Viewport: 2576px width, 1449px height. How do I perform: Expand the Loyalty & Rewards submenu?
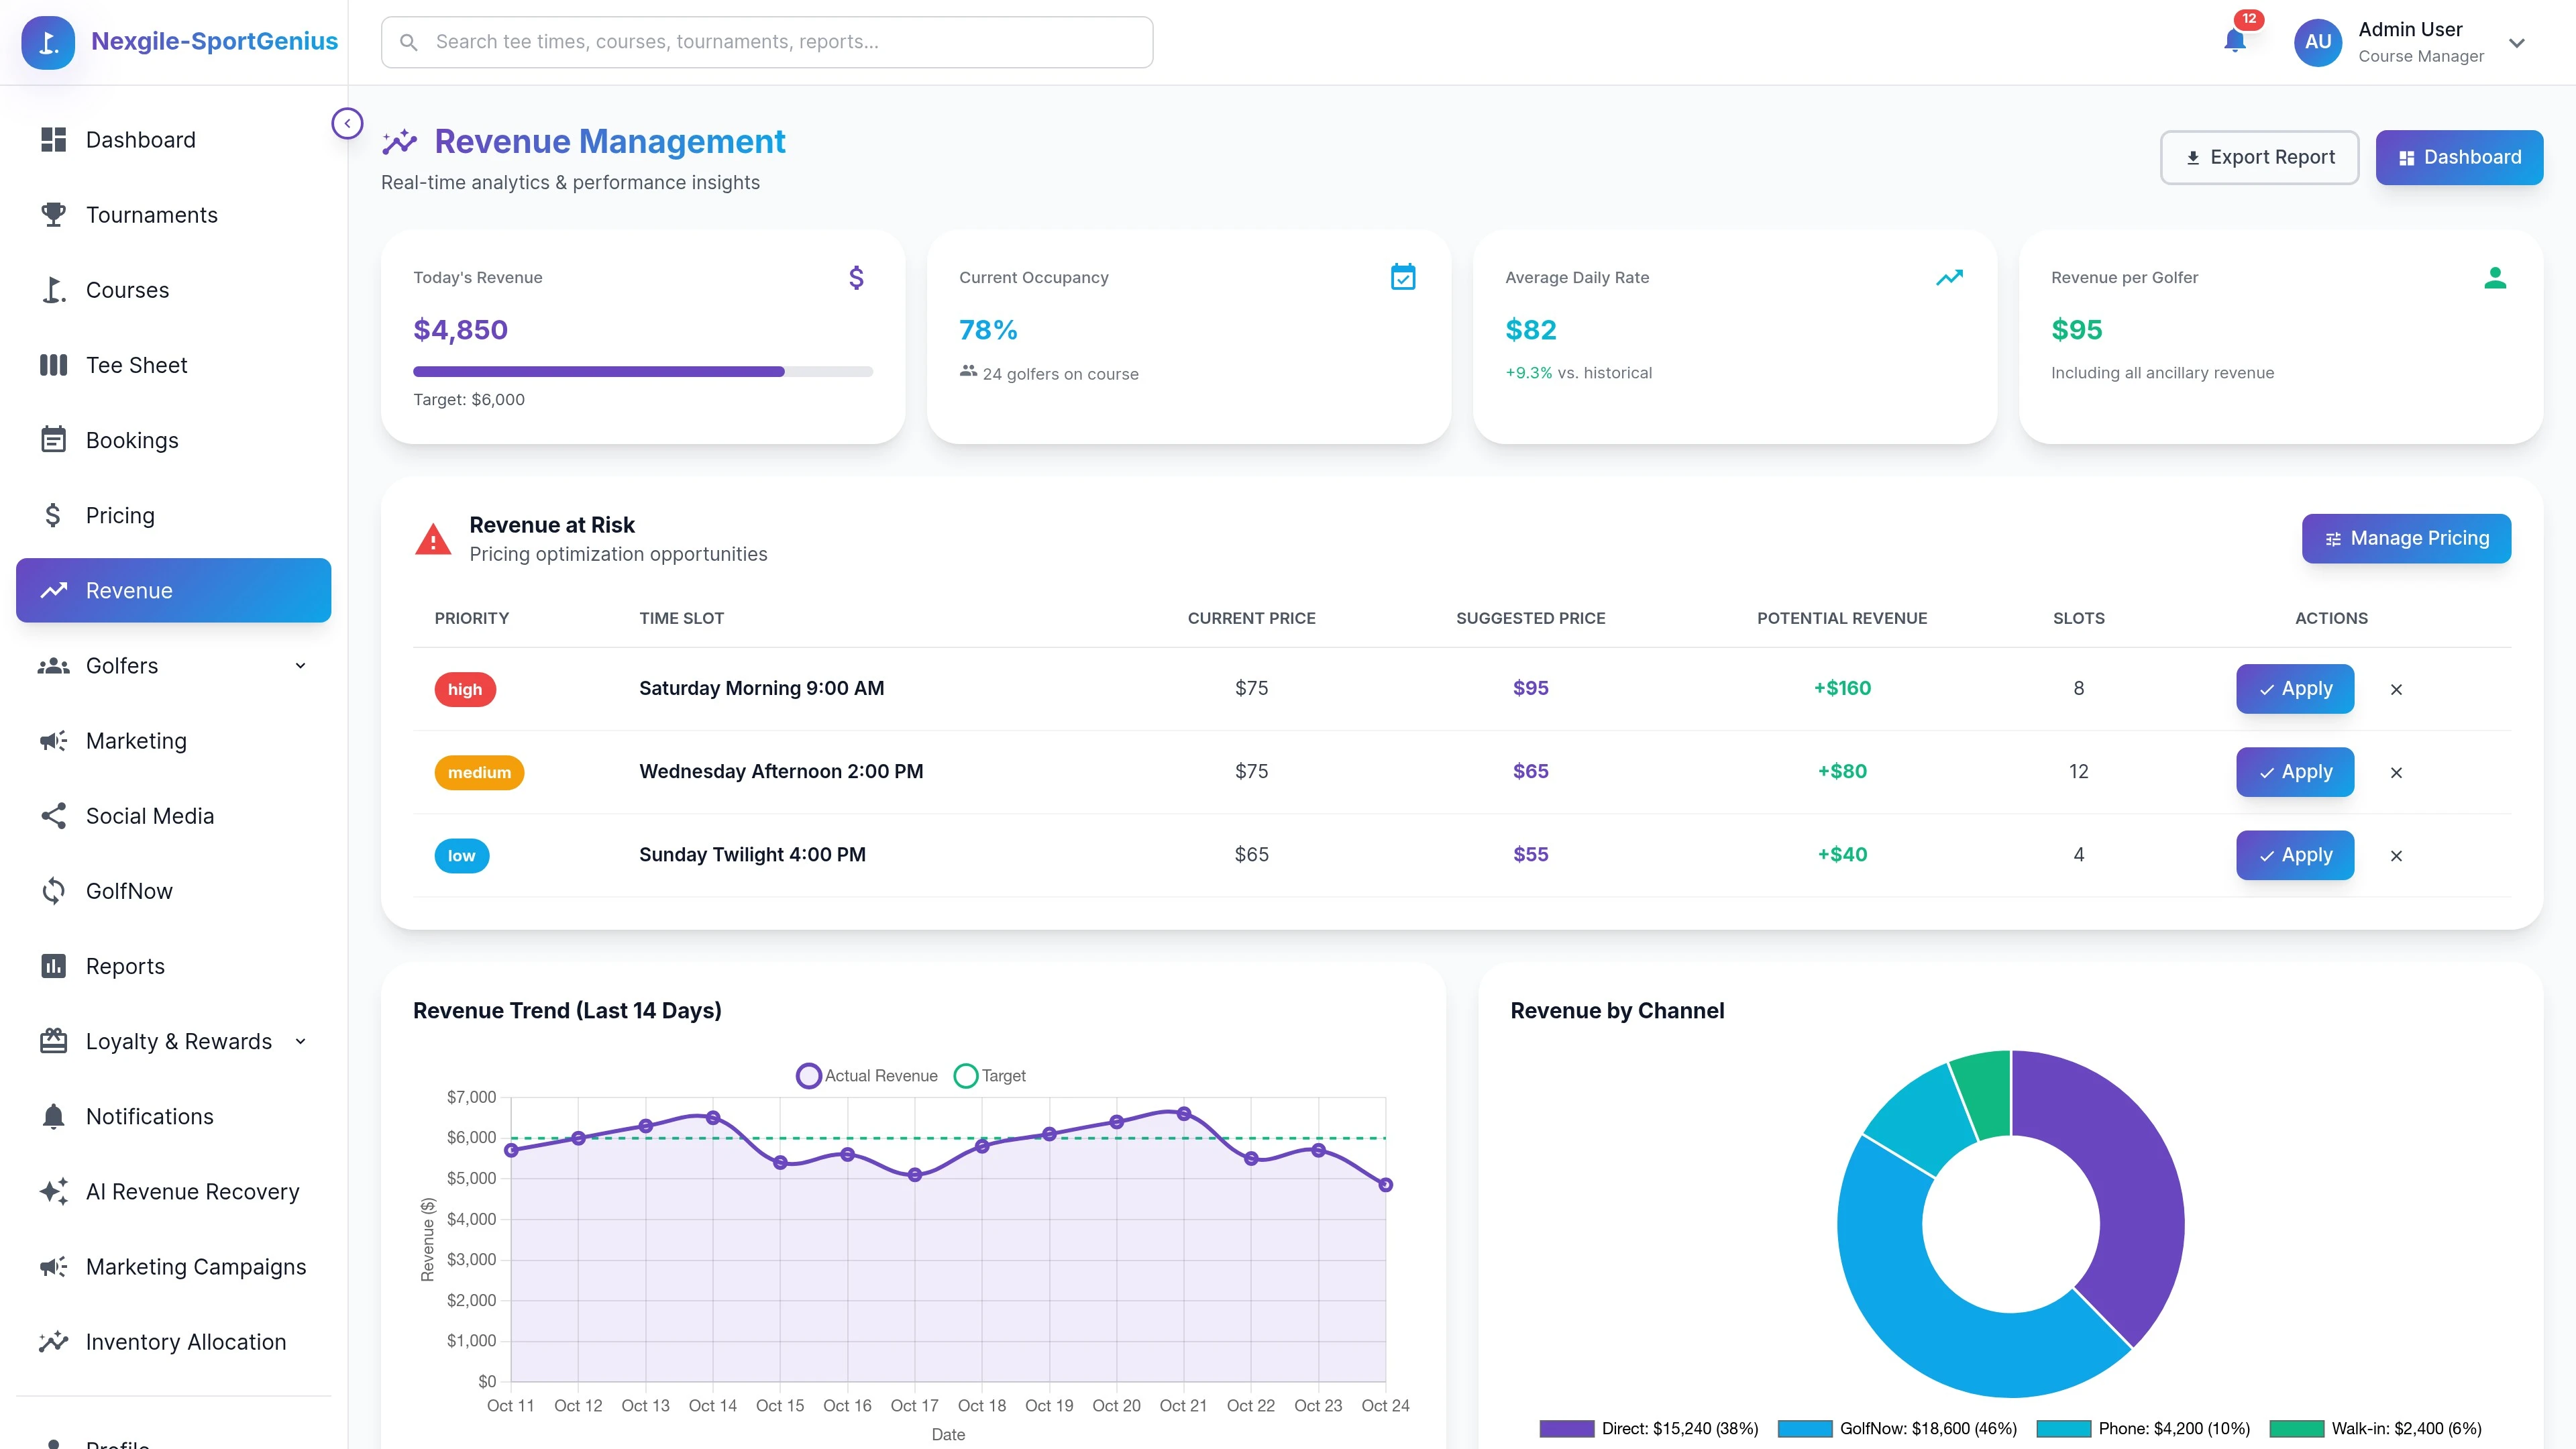pyautogui.click(x=300, y=1041)
